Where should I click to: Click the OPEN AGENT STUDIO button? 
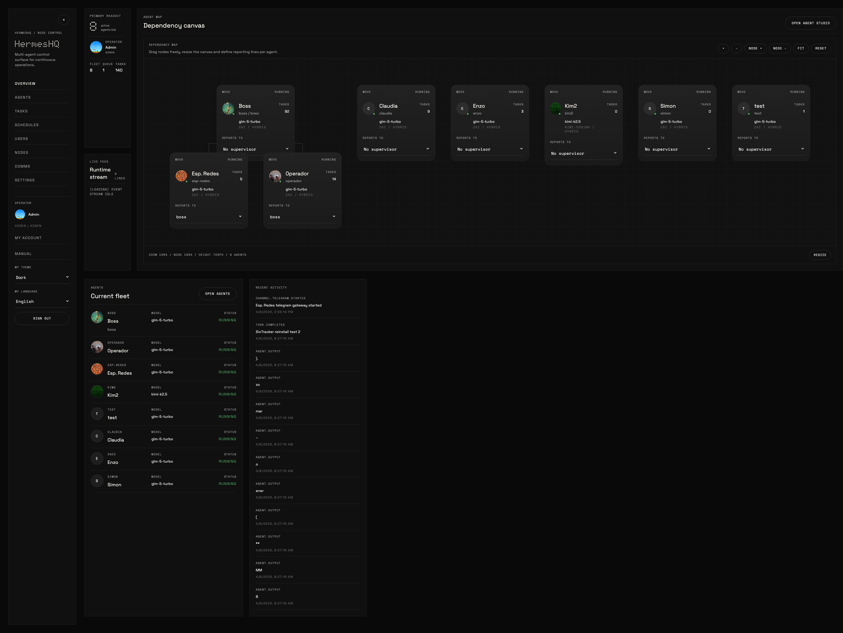pyautogui.click(x=810, y=23)
